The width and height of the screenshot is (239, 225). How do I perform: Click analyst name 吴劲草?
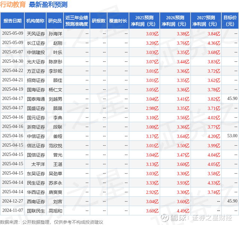click(x=55, y=174)
